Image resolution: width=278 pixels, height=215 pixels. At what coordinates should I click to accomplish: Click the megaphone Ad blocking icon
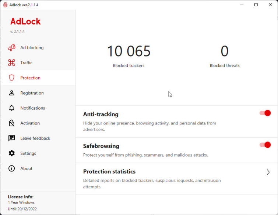(x=12, y=48)
